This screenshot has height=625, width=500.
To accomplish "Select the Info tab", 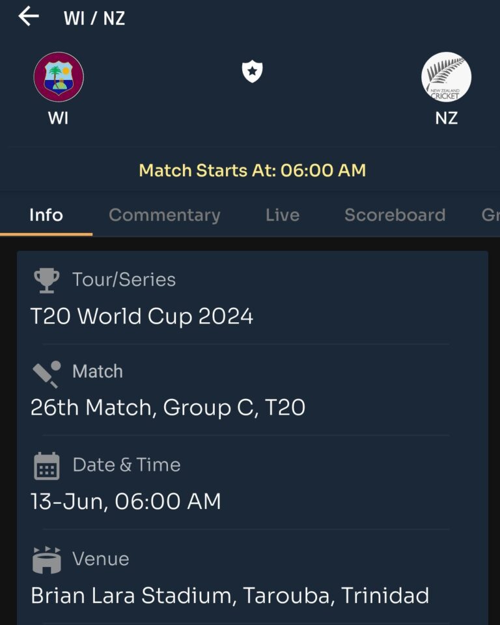I will point(46,215).
